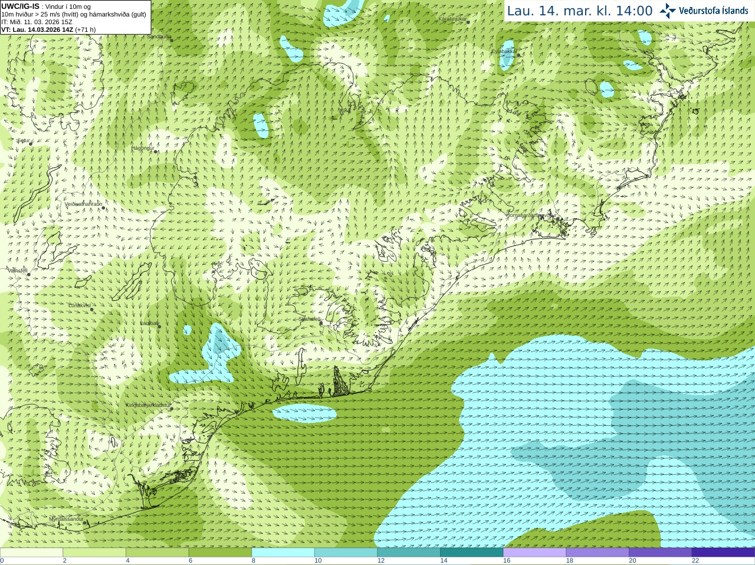Screen dimensions: 755x565
Task: Click the above 22 m/s legend swatch
Action: click(723, 553)
